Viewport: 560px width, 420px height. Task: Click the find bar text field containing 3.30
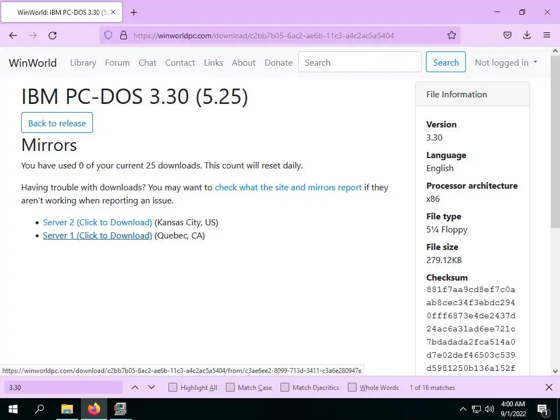pos(63,388)
